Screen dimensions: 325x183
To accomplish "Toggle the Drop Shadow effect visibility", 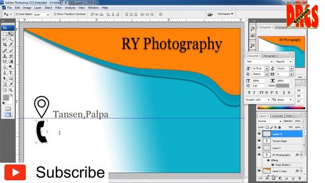I will pos(273,165).
